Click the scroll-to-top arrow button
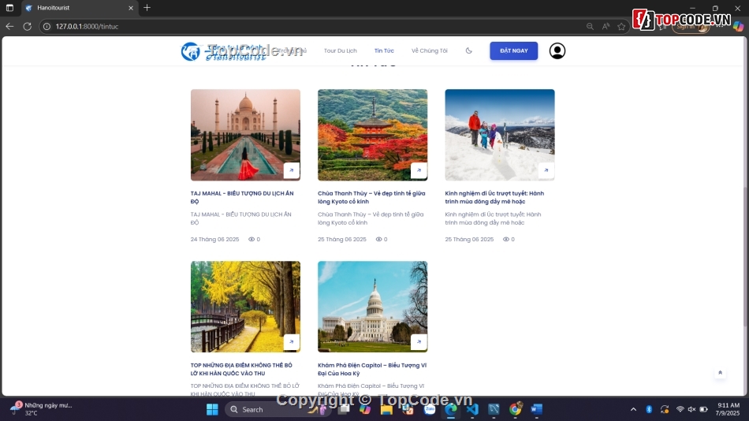Screen dimensions: 749x421 point(720,373)
